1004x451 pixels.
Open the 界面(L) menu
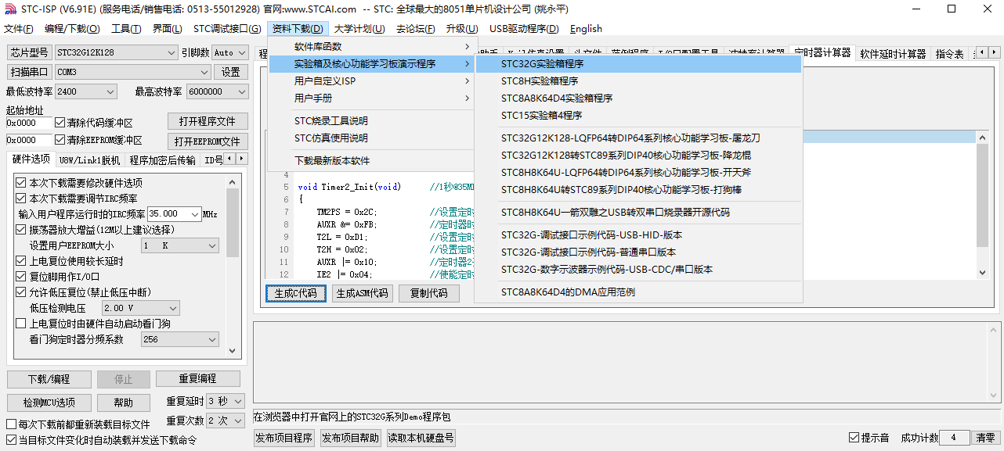167,29
